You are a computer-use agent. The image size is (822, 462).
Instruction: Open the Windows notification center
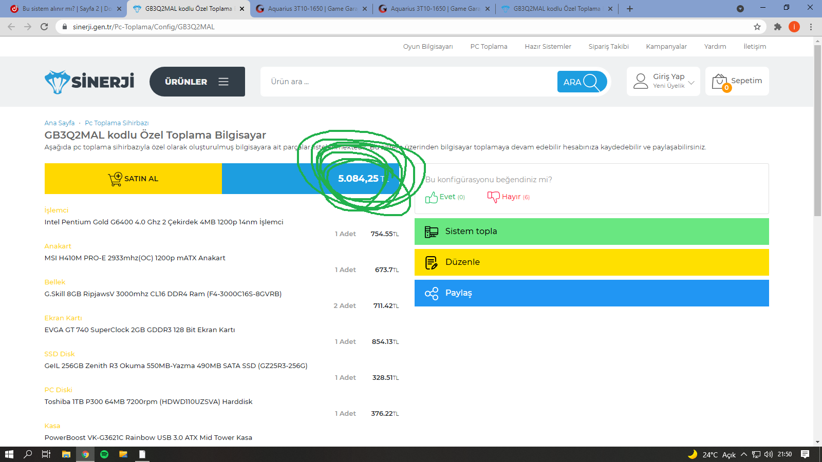coord(805,454)
